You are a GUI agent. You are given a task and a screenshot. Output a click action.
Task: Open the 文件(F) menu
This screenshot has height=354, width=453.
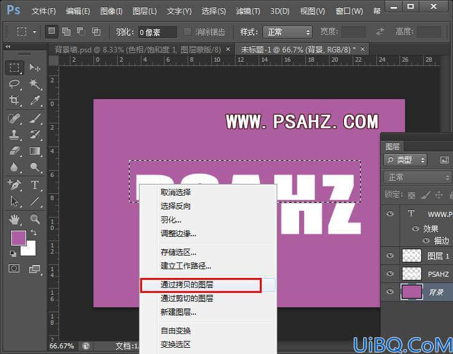click(x=44, y=11)
